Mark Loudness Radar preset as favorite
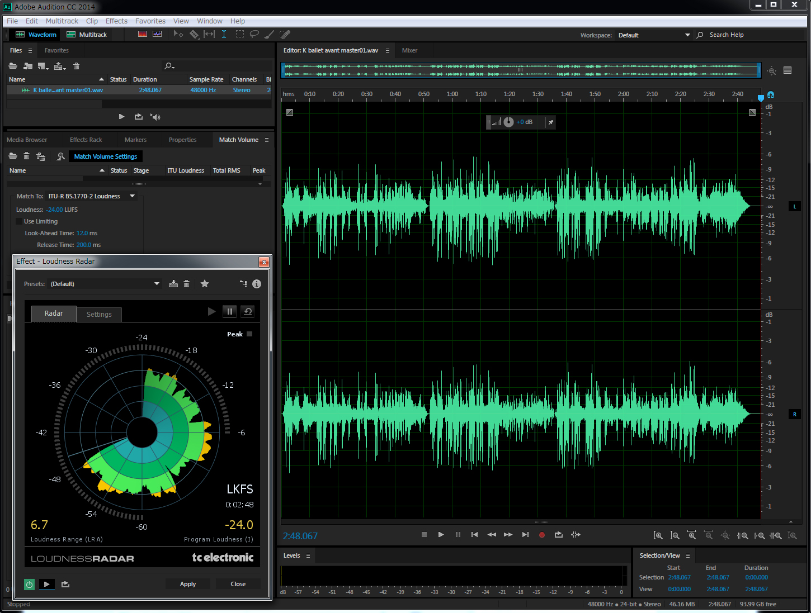The height and width of the screenshot is (613, 811). (x=205, y=284)
